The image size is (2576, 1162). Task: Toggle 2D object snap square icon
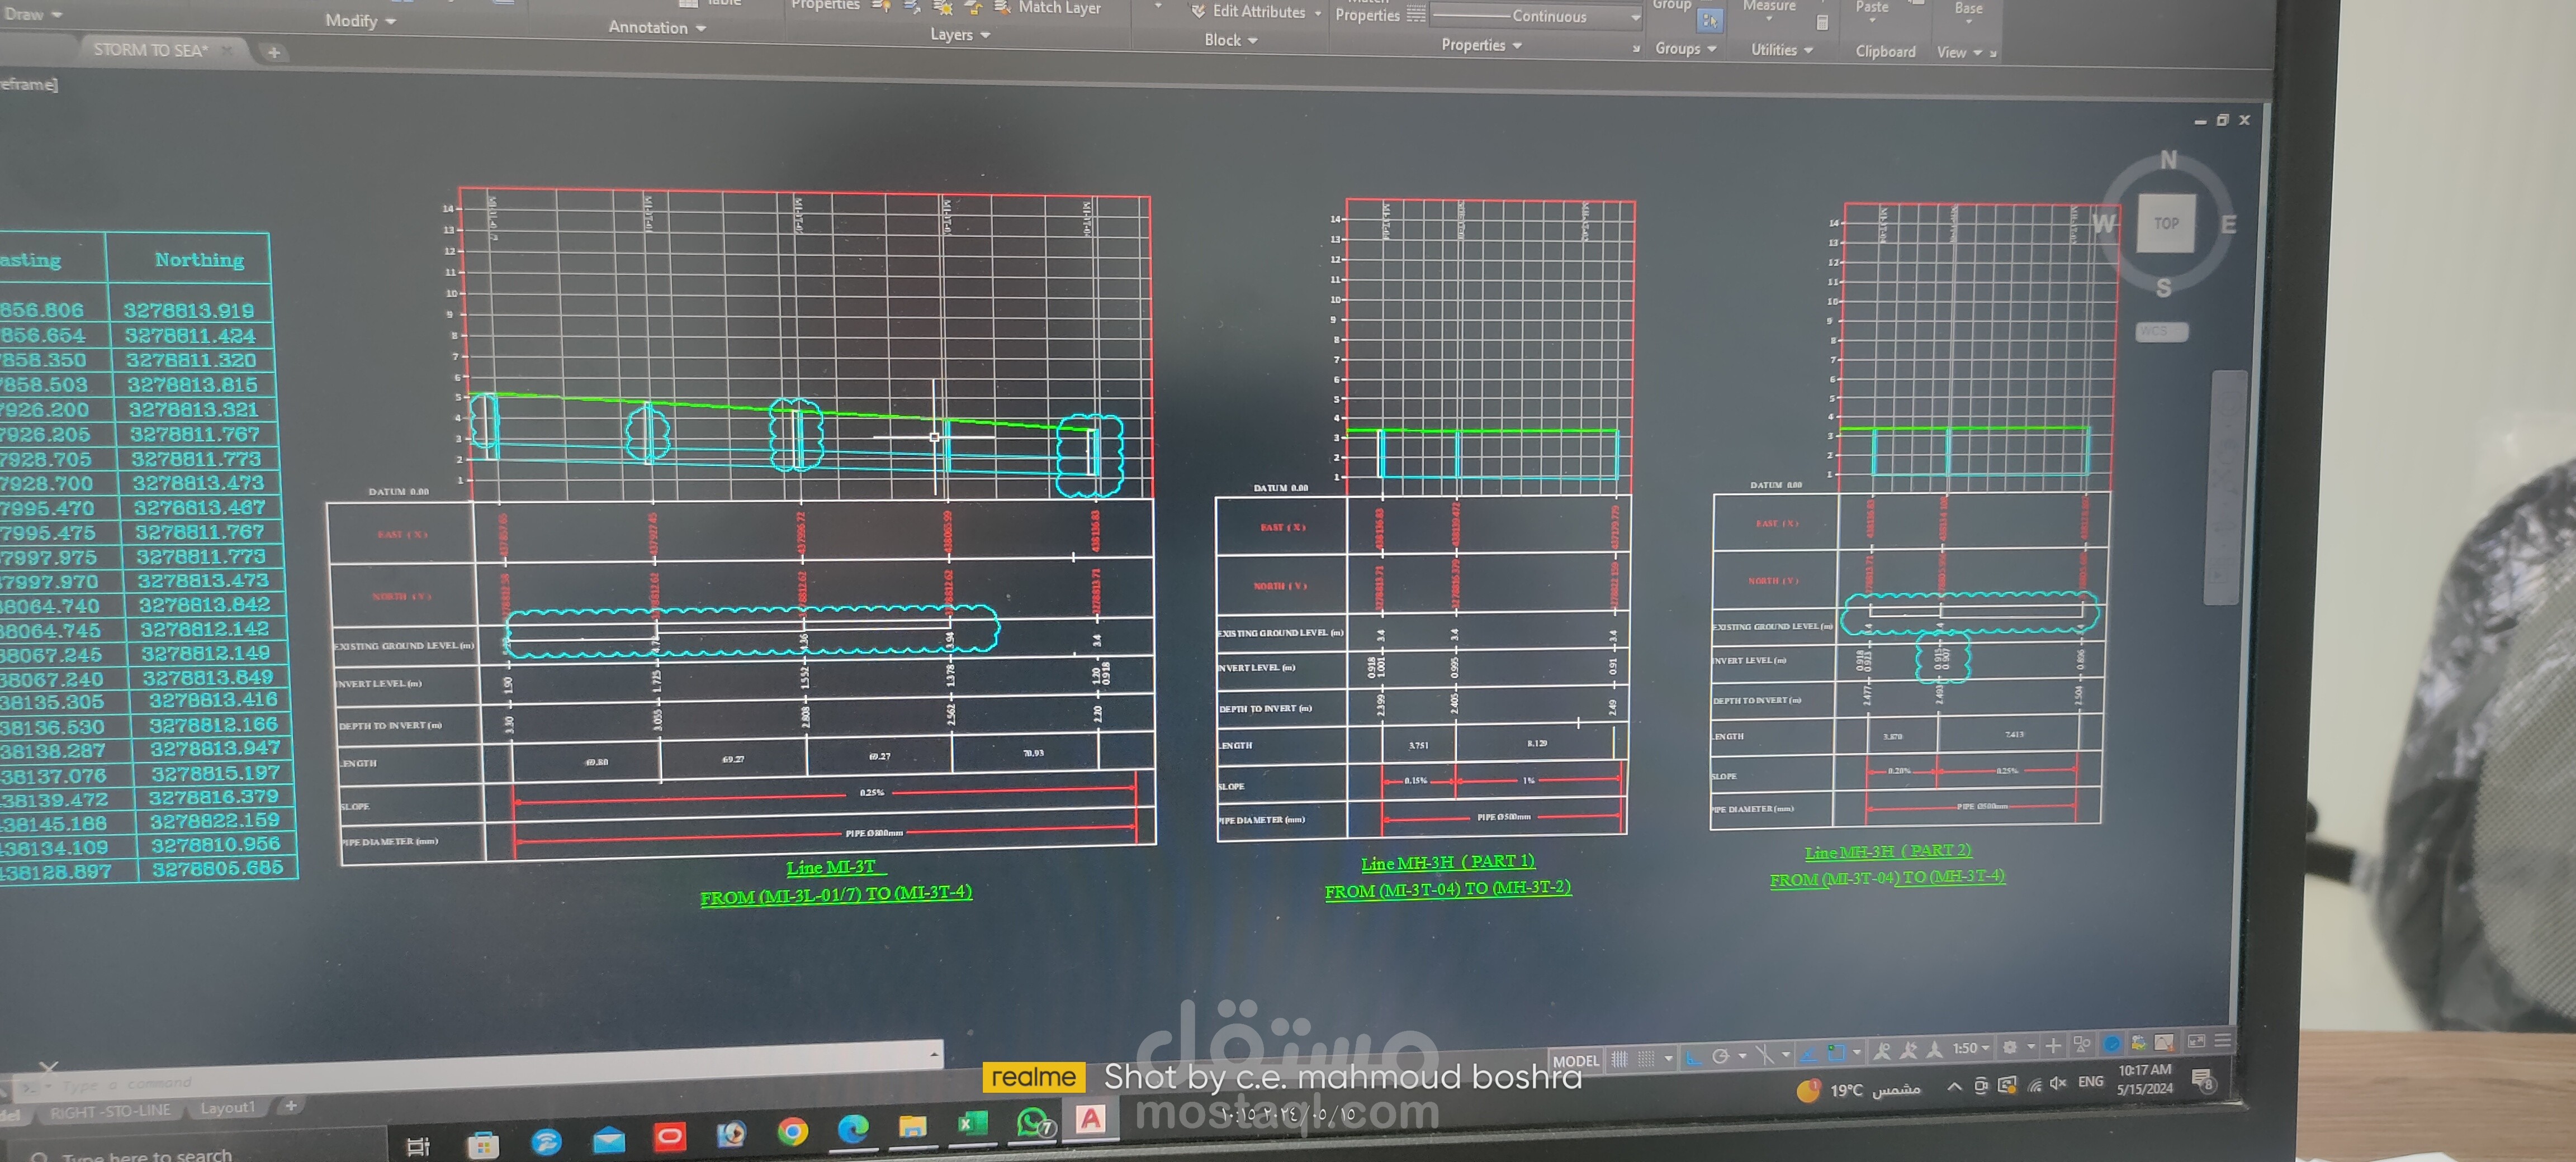pyautogui.click(x=1836, y=1053)
